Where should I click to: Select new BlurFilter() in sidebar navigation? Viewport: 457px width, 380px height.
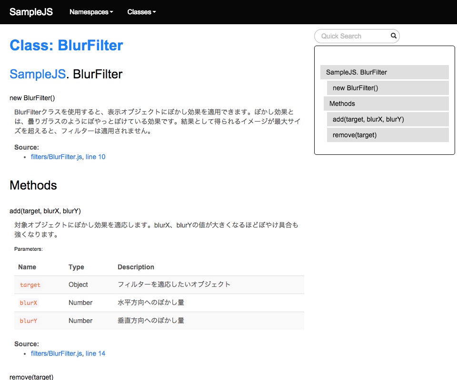point(387,88)
